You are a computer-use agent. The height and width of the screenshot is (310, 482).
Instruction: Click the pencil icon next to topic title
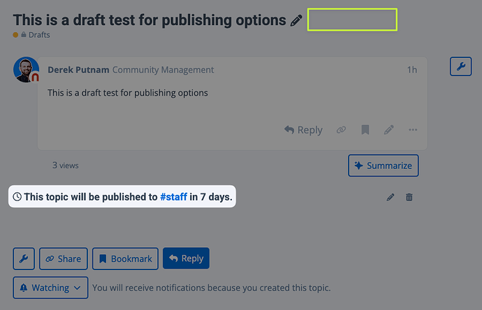[296, 20]
